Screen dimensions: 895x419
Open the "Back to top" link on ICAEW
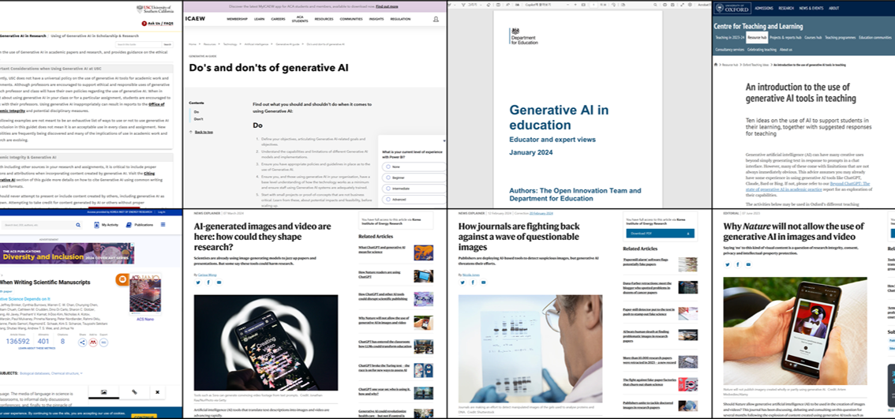tap(204, 132)
